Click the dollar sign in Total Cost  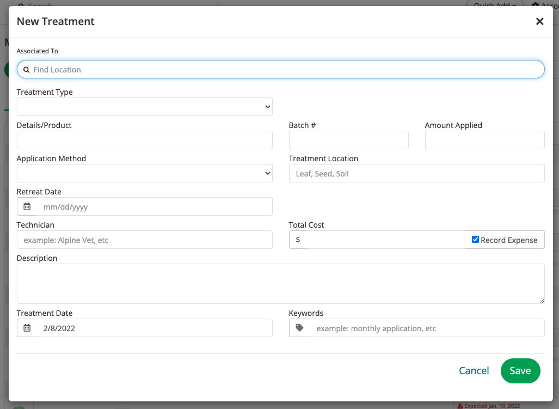(298, 240)
